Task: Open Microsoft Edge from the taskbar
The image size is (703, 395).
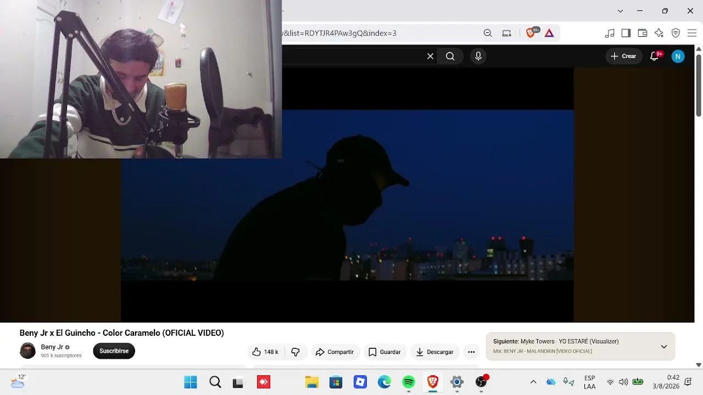Action: (x=384, y=382)
